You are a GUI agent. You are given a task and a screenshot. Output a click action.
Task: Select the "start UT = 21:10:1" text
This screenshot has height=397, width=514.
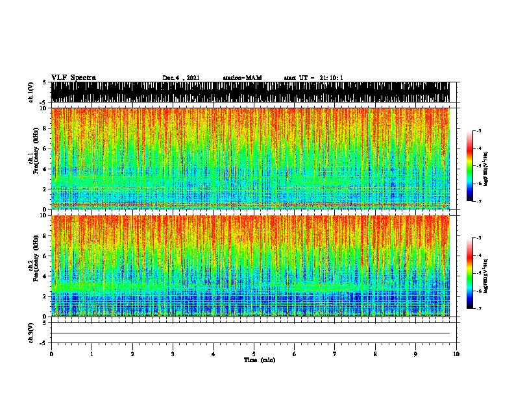313,78
